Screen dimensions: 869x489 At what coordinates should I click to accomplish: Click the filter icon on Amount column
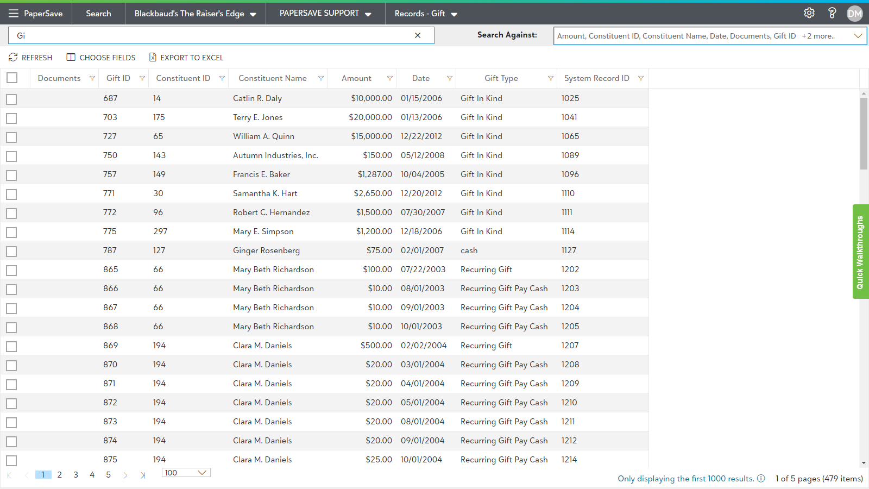tap(389, 78)
